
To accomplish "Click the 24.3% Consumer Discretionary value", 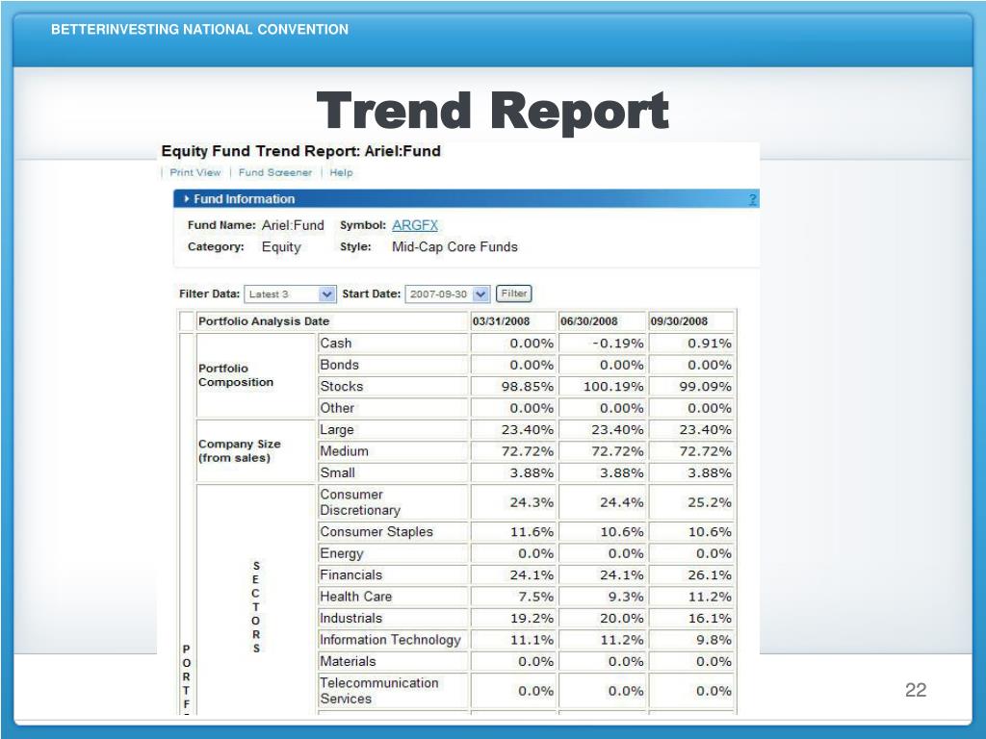I will [532, 502].
